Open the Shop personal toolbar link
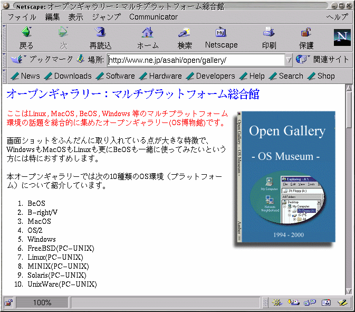Screen dimensions: 355x312 tap(321, 76)
